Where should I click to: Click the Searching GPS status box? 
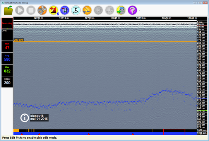coord(7,23)
